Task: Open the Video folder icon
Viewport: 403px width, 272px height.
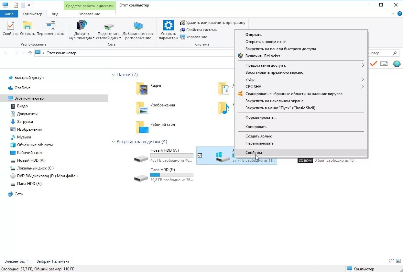Action: [x=142, y=88]
